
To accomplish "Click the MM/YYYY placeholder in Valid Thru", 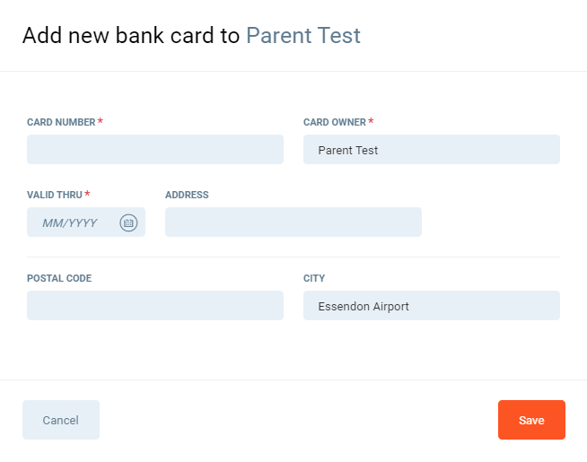I will coord(70,222).
